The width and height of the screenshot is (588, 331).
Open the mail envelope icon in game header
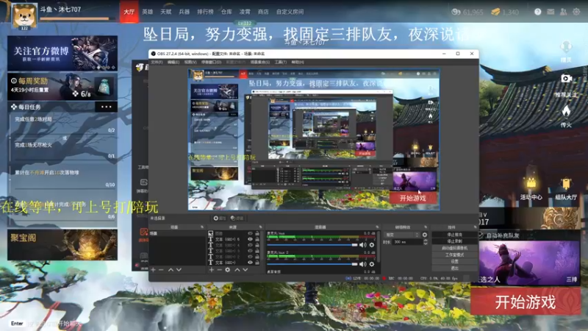(551, 12)
